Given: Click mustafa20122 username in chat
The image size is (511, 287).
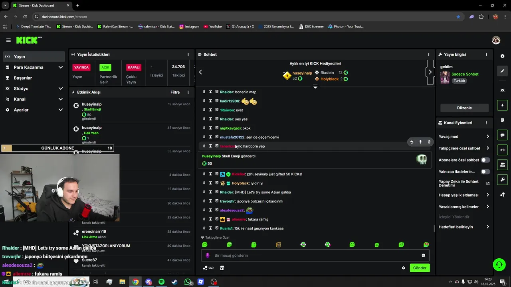Looking at the screenshot, I should pos(232,137).
